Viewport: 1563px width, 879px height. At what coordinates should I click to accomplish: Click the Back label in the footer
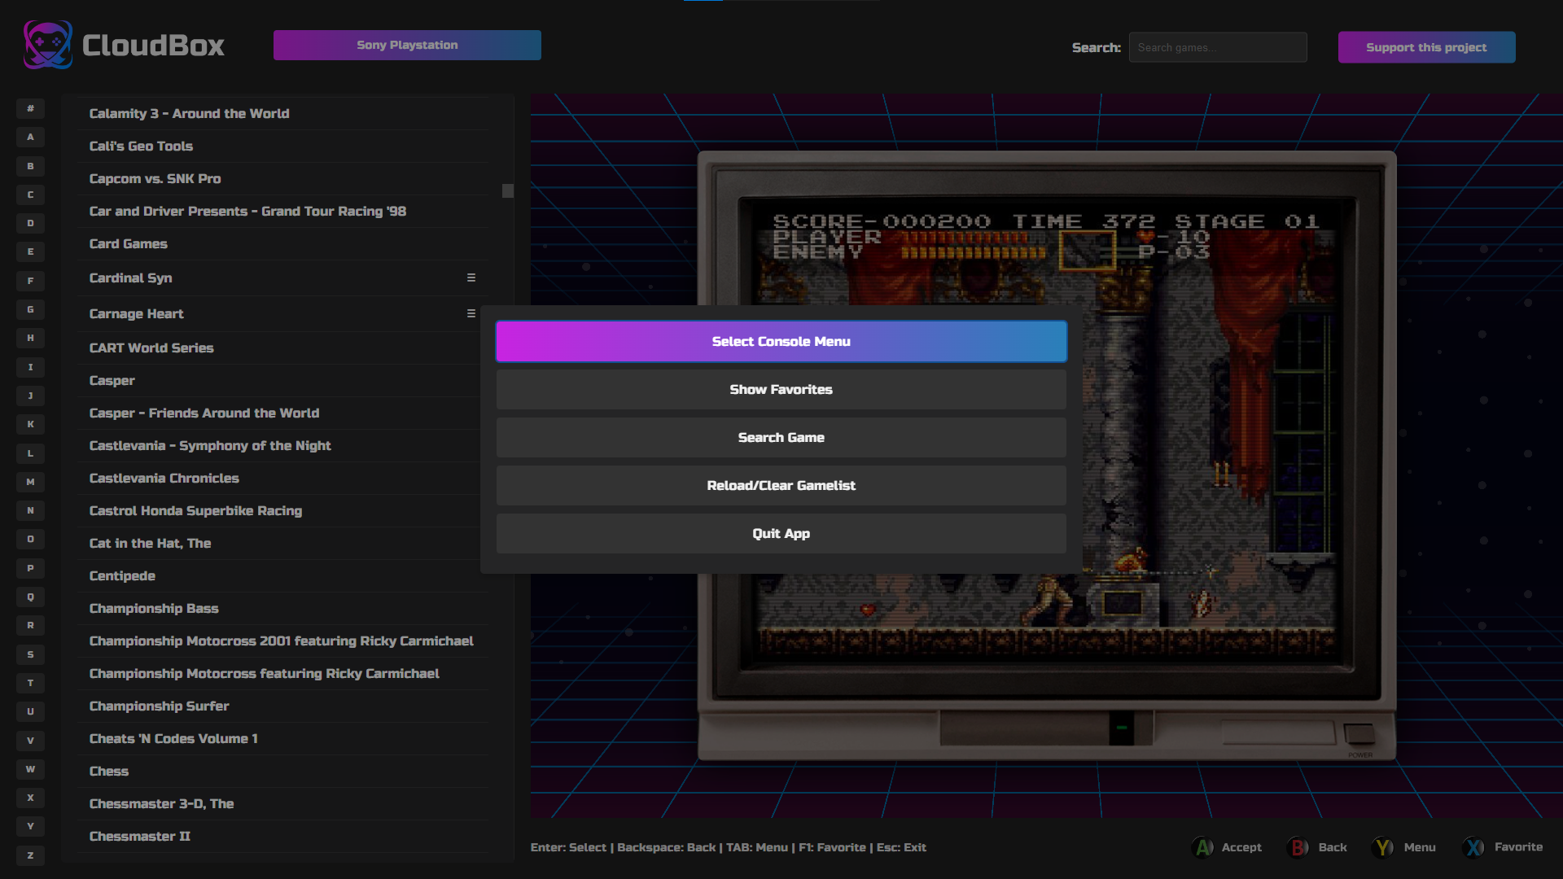[1333, 847]
